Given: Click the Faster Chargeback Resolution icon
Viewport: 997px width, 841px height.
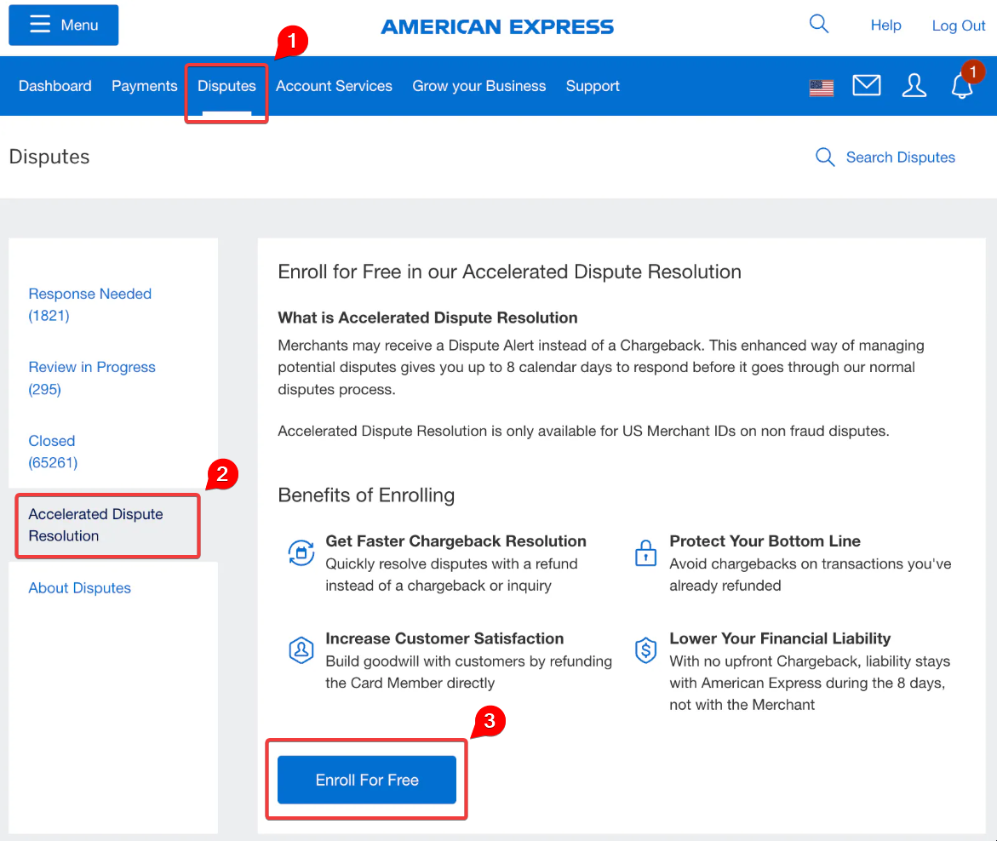Looking at the screenshot, I should [x=301, y=552].
